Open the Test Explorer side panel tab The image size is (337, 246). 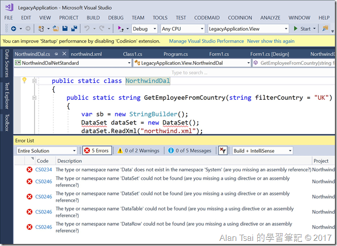[7, 96]
